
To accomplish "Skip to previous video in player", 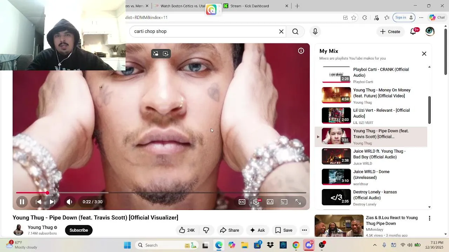I will click(x=39, y=202).
